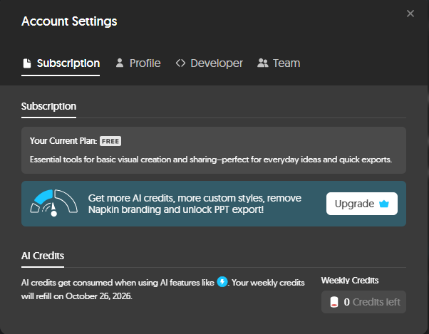The height and width of the screenshot is (334, 429).
Task: Click the Profile person icon
Action: coord(120,63)
